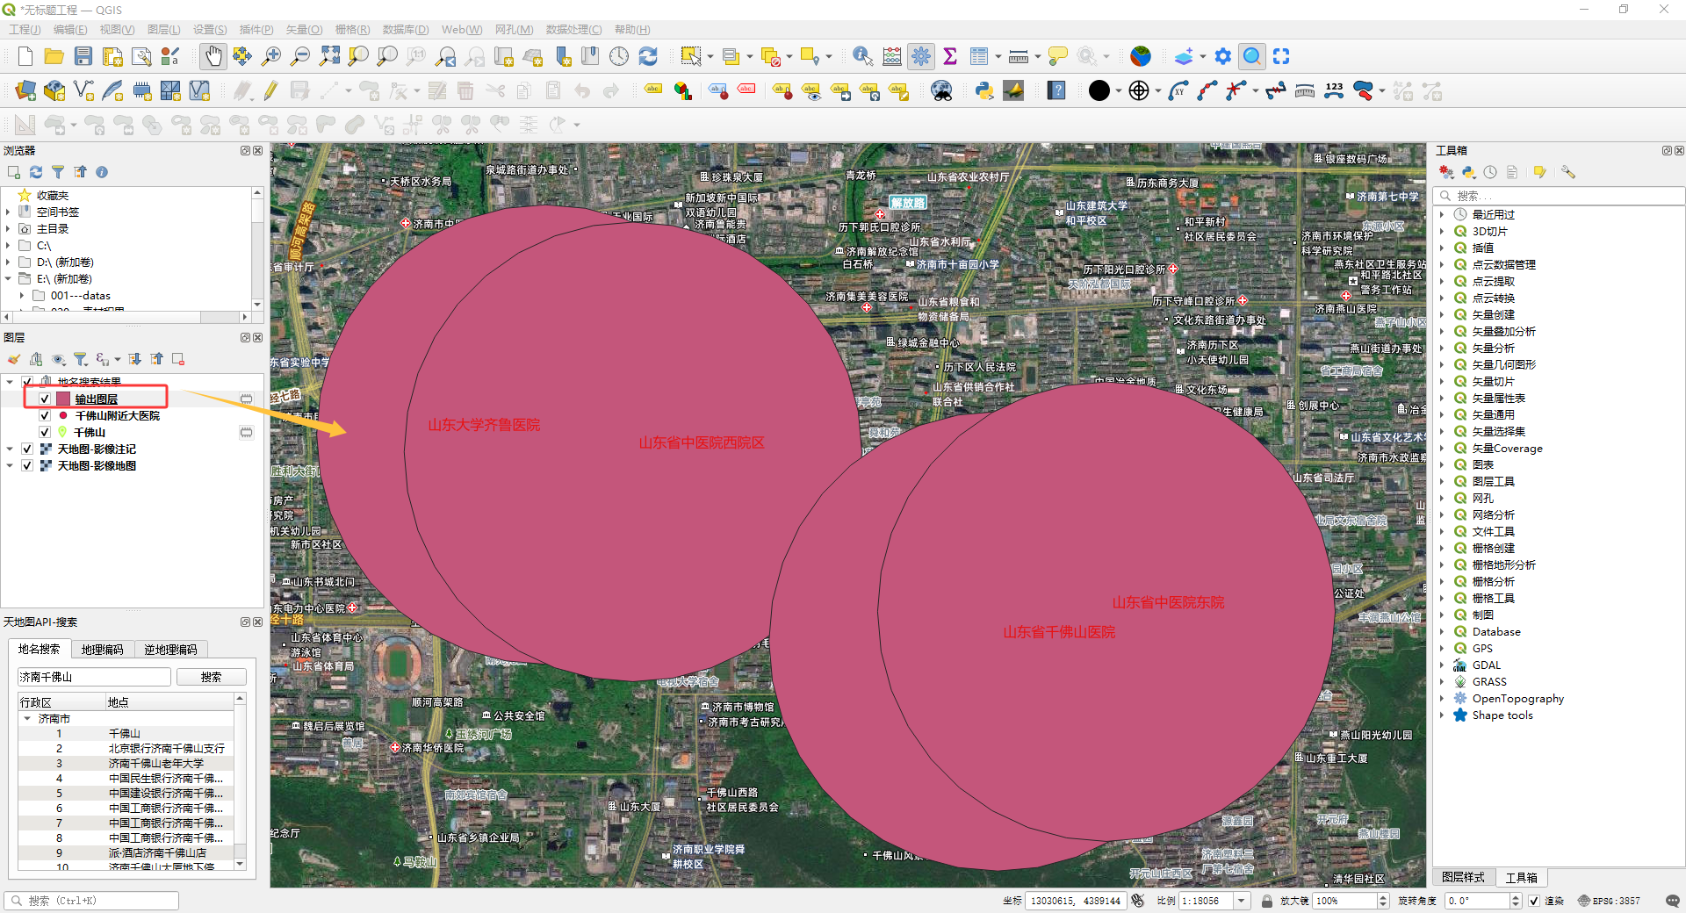Screen dimensions: 1686x913
Task: Click the locator 搜索 (Ctrl+K) bar
Action: pos(91,901)
